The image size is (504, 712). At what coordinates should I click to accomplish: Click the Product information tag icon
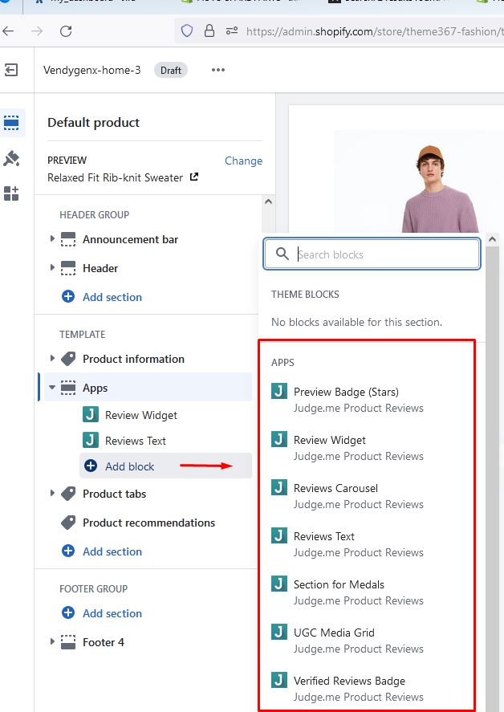68,359
